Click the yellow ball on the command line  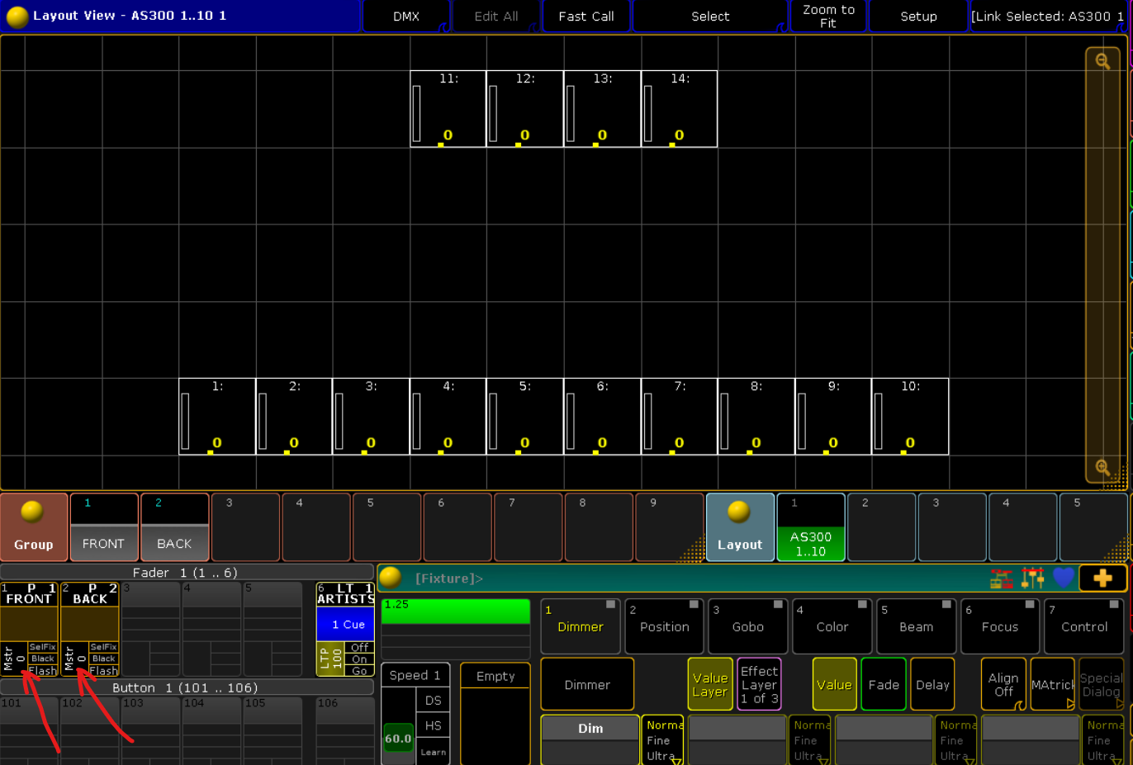pos(391,578)
